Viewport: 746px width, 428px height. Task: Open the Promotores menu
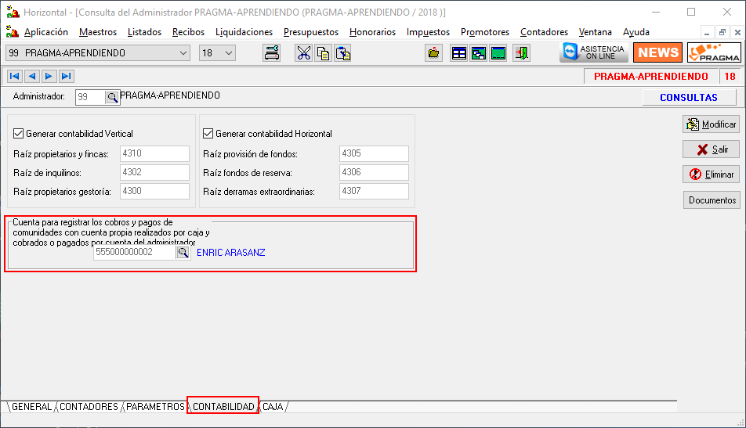(x=485, y=32)
